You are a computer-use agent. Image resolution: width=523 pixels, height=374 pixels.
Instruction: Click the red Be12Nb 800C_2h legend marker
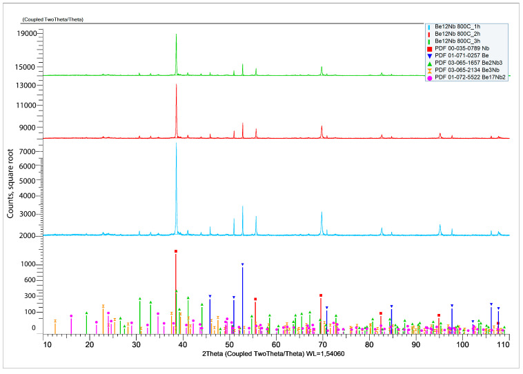[429, 34]
